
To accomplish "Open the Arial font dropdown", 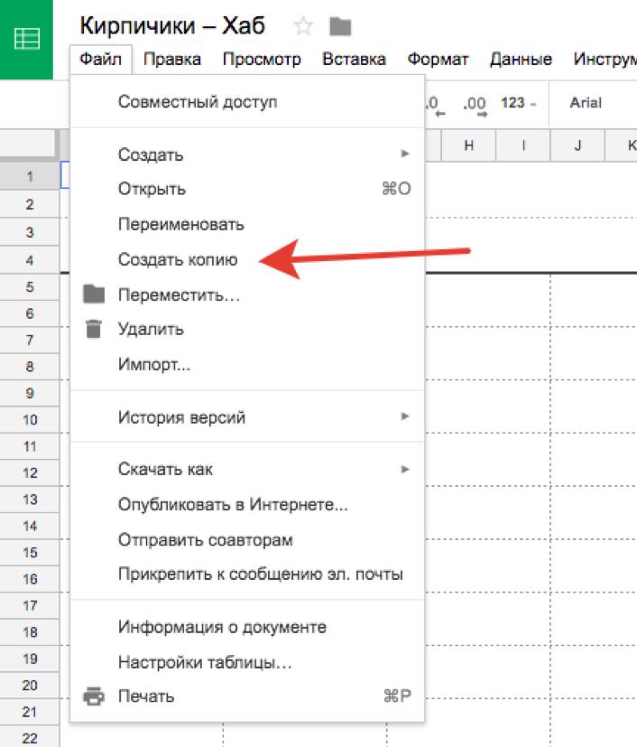I will click(586, 103).
